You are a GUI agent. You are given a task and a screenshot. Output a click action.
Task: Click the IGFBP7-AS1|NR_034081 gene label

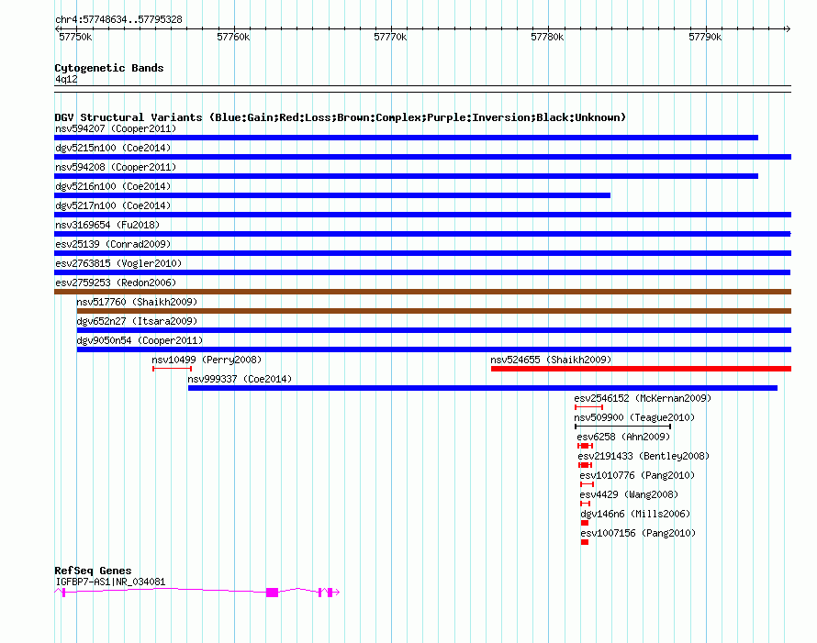[110, 582]
